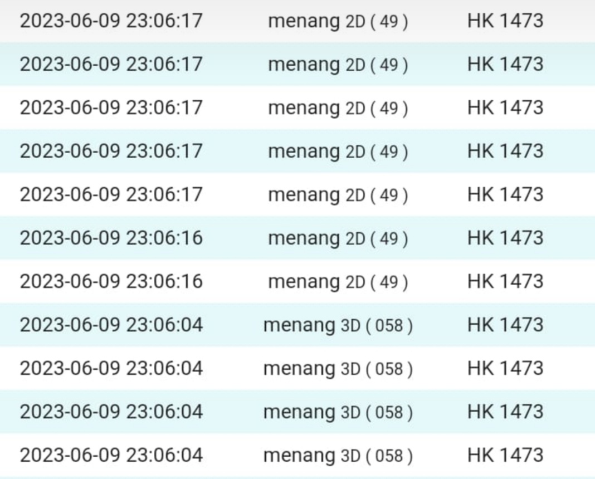Click "menang 2D (49)" in the last 23:06:17 row
This screenshot has width=595, height=479.
pos(338,194)
